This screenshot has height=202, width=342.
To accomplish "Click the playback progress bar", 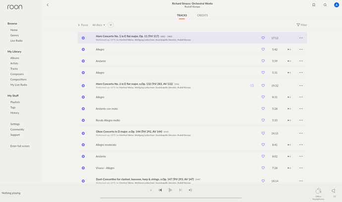I will [x=171, y=198].
